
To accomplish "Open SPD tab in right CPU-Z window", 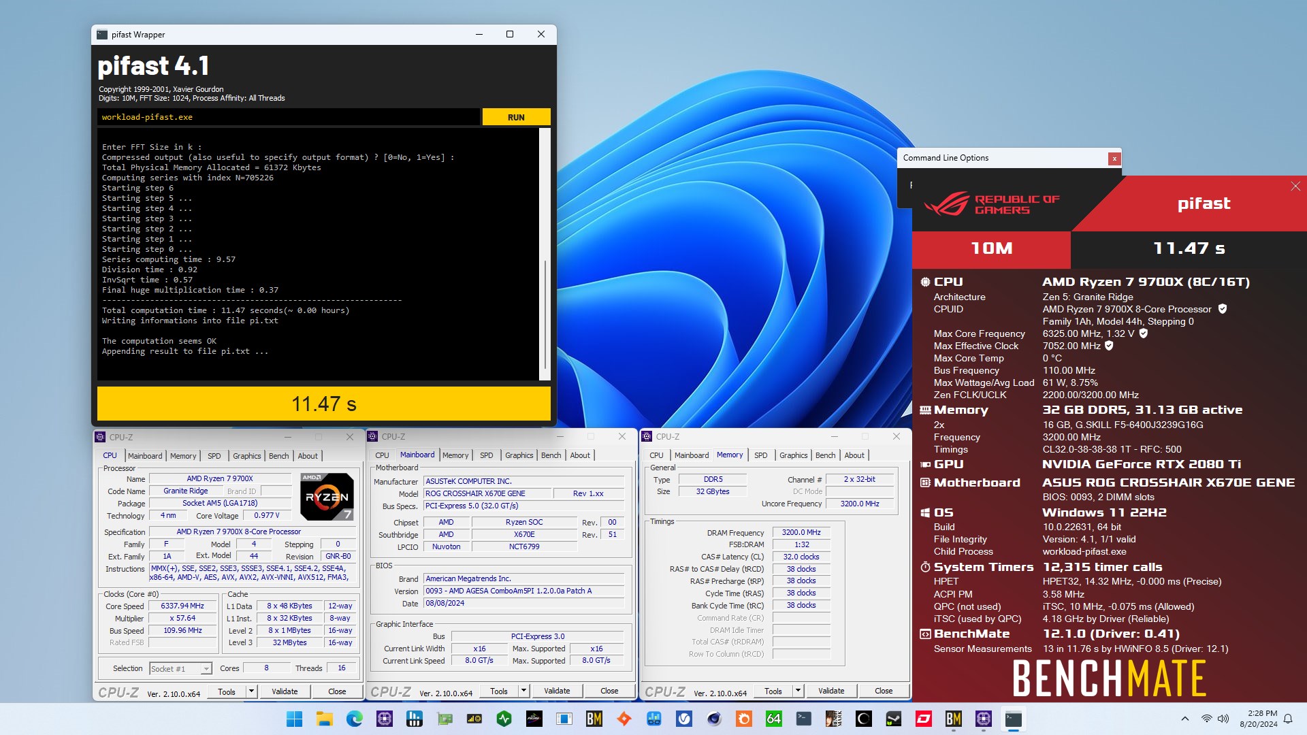I will 761,455.
